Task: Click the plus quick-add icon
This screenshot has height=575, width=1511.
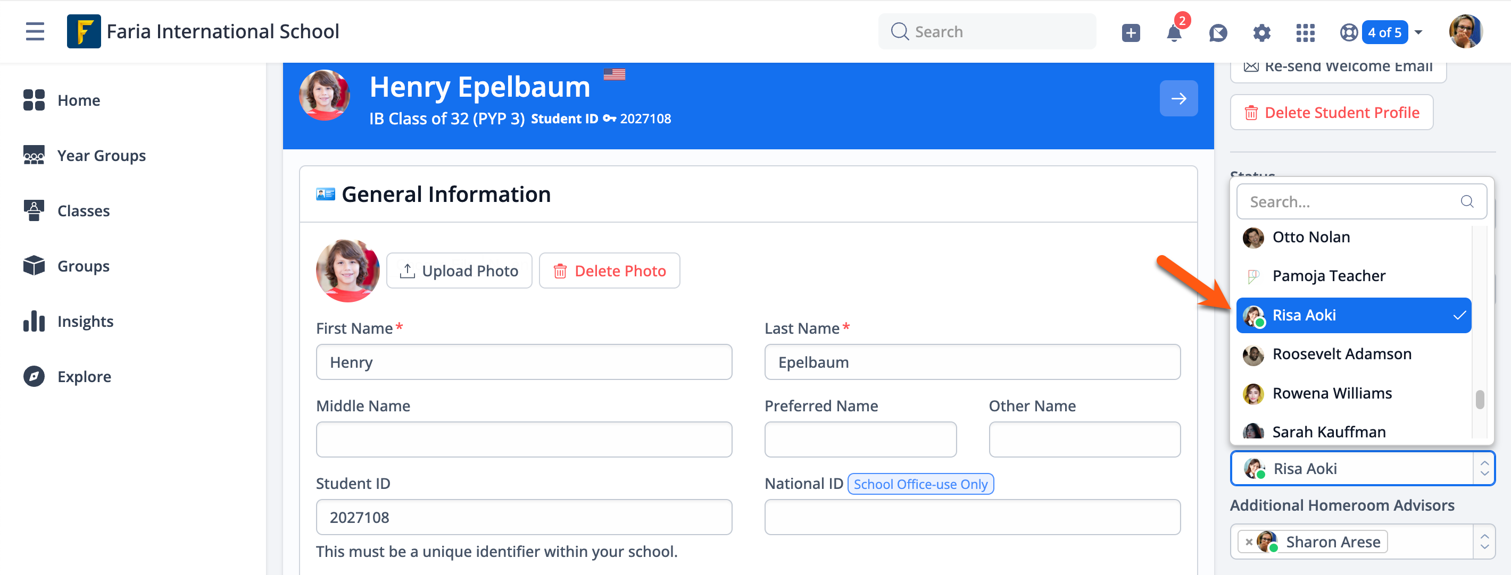Action: click(1130, 33)
